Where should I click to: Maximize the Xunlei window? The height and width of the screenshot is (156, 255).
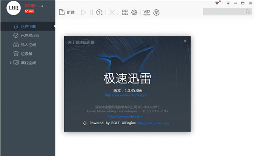243,3
